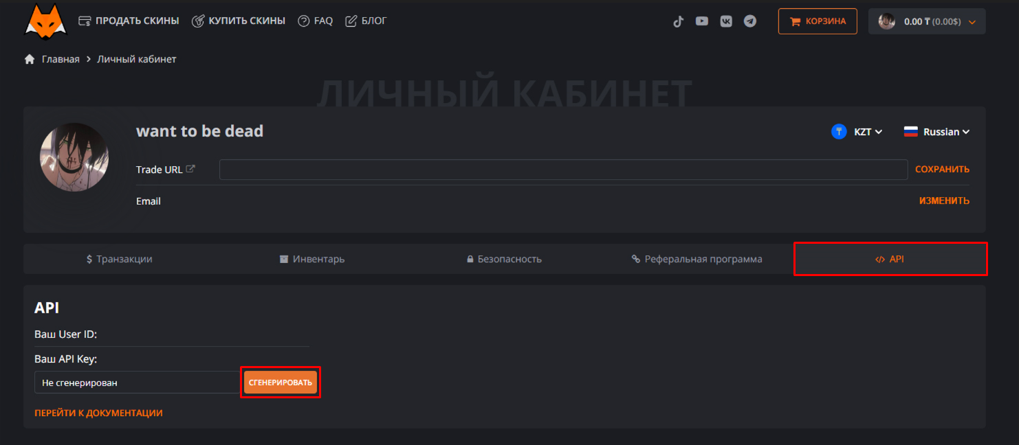Screen dimensions: 1019x445
Task: Click СОХРАНИТЬ to save trade URL
Action: [942, 169]
